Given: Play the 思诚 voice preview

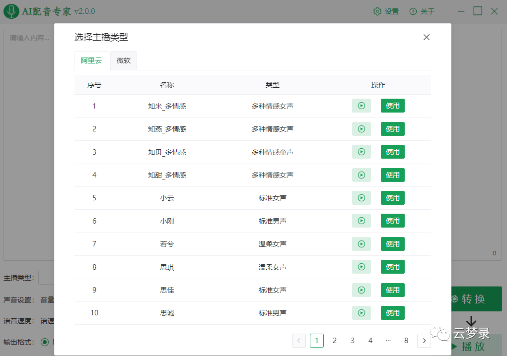Looking at the screenshot, I should pyautogui.click(x=362, y=313).
